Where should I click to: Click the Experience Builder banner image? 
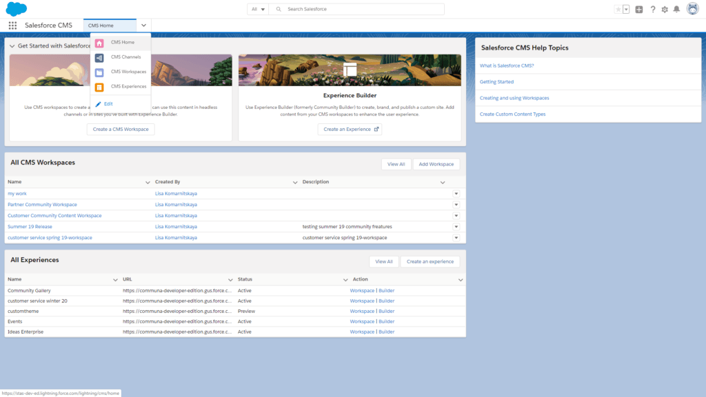[350, 70]
